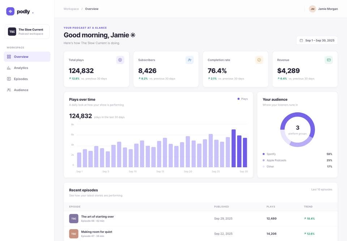Click the Workspace breadcrumb link
Image resolution: width=347 pixels, height=241 pixels.
click(71, 9)
